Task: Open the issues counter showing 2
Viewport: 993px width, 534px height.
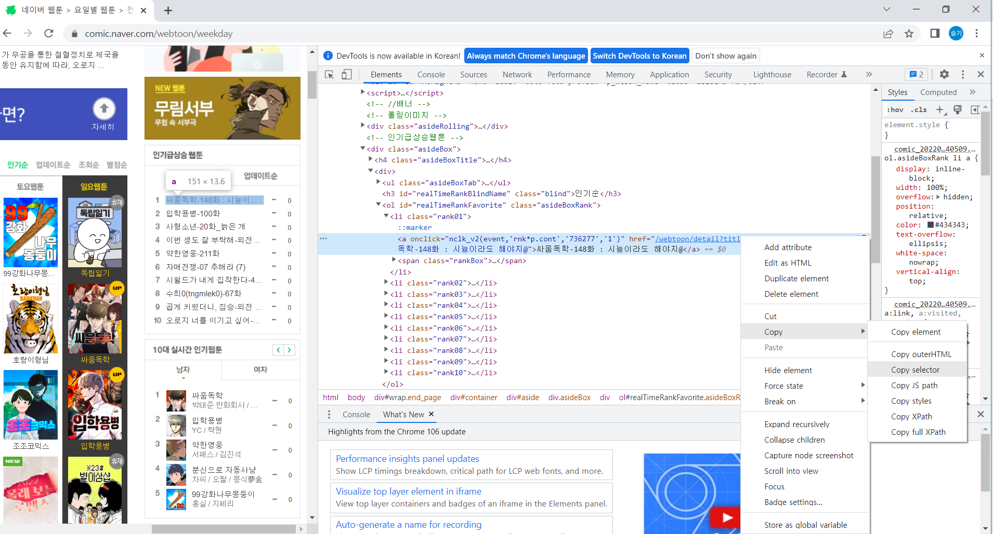Action: tap(916, 74)
